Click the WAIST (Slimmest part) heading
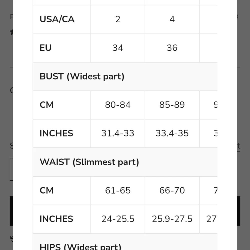This screenshot has height=250, width=250. 89,162
